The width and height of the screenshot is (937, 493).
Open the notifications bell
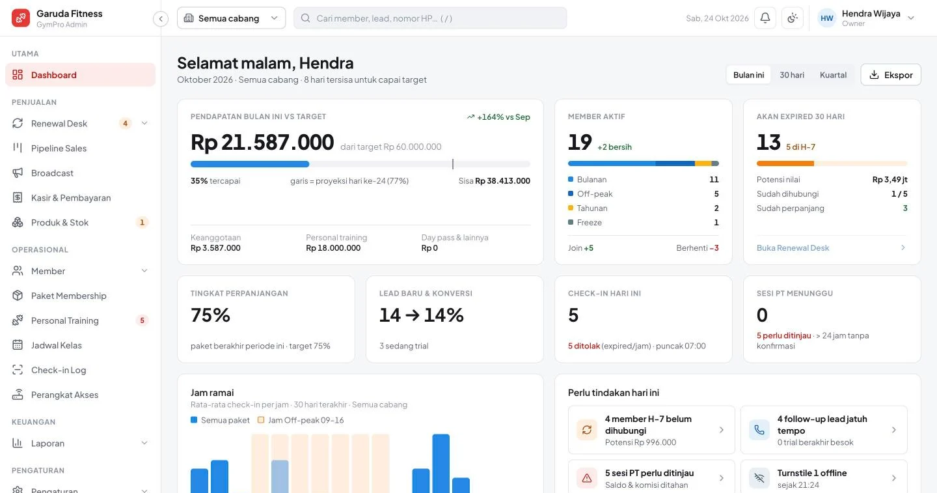[x=765, y=18]
